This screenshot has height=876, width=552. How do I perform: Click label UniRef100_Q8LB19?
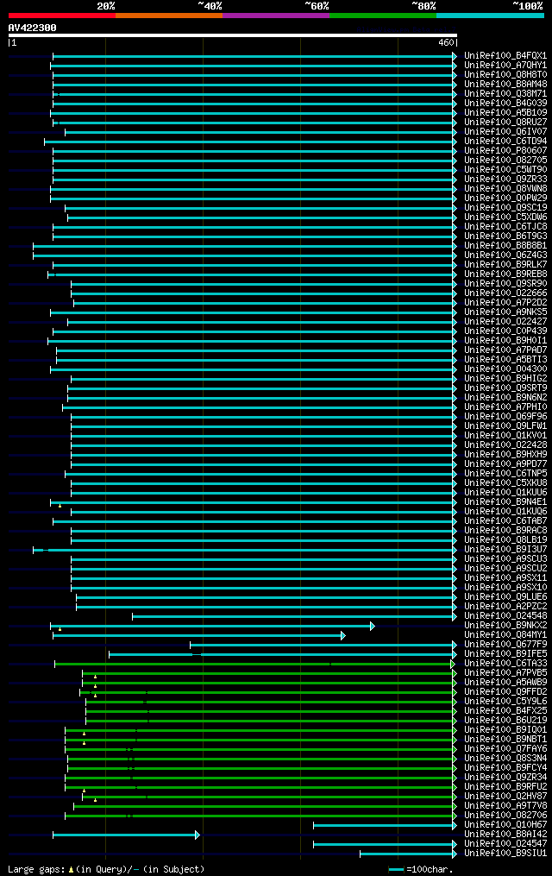point(505,540)
